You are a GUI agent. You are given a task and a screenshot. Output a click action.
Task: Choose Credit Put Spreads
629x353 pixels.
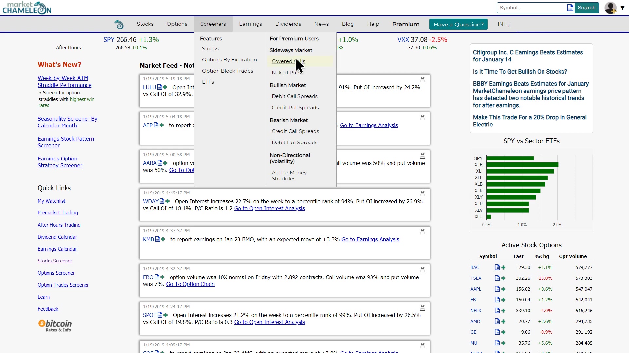pyautogui.click(x=295, y=108)
